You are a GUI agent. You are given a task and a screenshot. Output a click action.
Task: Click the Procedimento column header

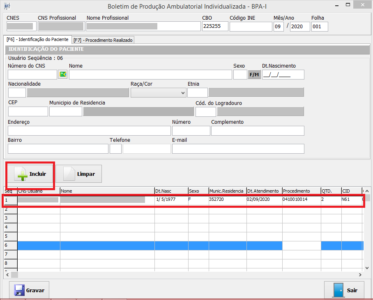pos(301,191)
